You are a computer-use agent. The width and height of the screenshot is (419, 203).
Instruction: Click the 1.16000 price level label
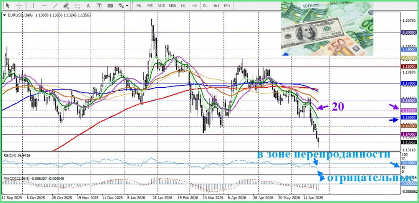click(409, 100)
